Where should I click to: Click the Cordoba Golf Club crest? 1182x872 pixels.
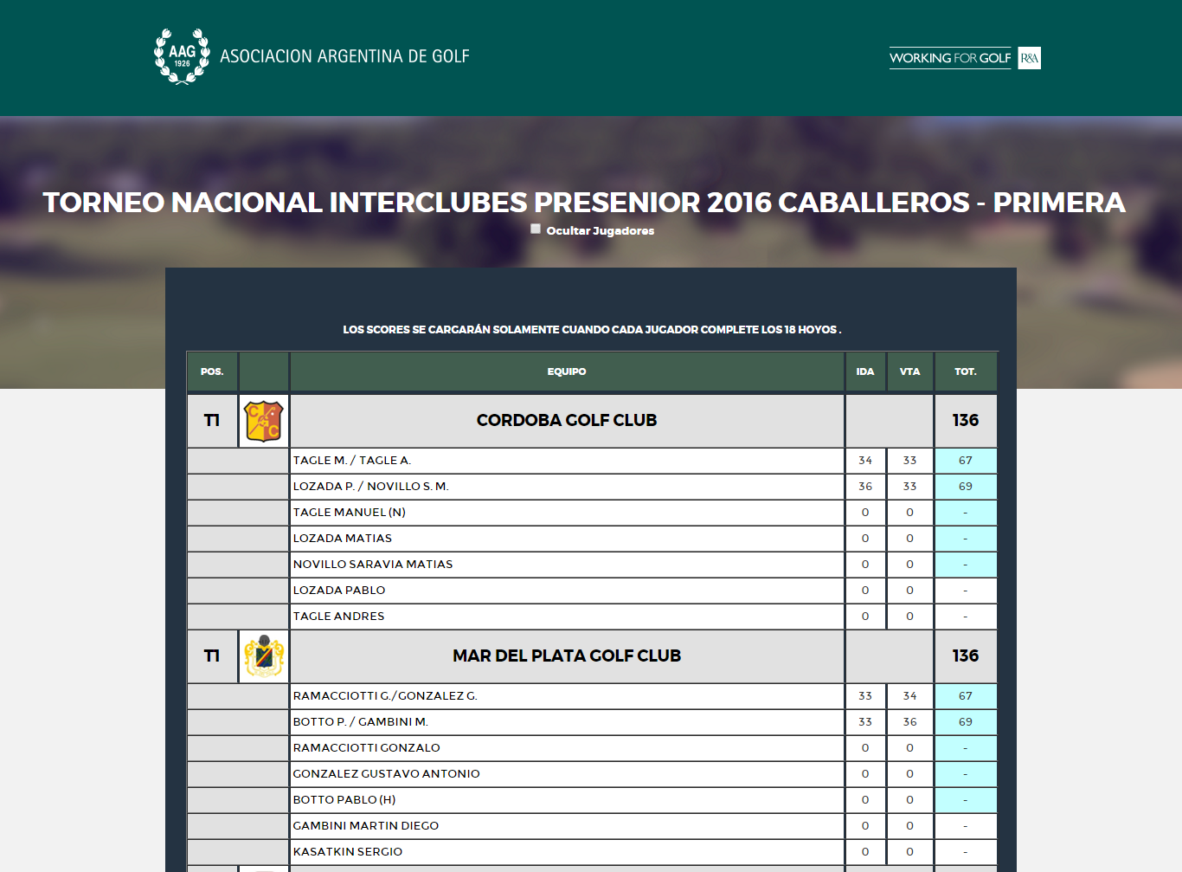[264, 421]
